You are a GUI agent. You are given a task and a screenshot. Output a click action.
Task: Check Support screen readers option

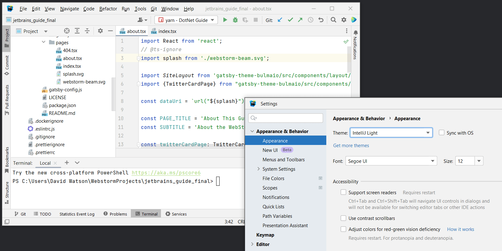coord(344,192)
